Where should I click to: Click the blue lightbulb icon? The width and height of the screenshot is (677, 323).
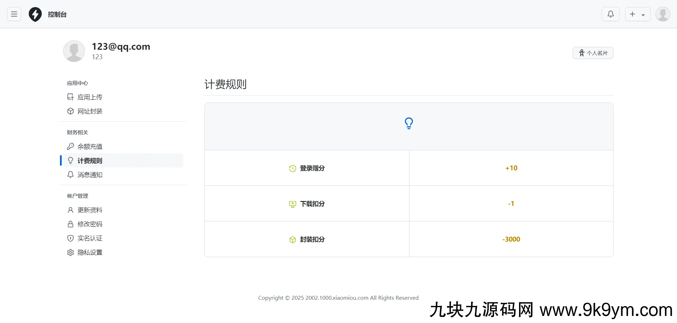pos(409,123)
